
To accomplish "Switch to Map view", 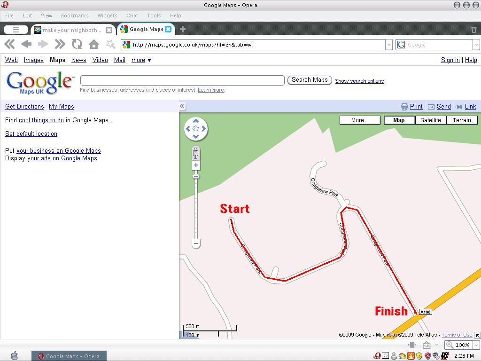I will tap(399, 120).
